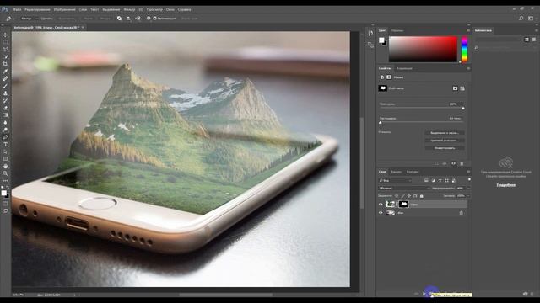Toggle lock transparent pixels icon
The image size is (540, 303).
pyautogui.click(x=397, y=196)
